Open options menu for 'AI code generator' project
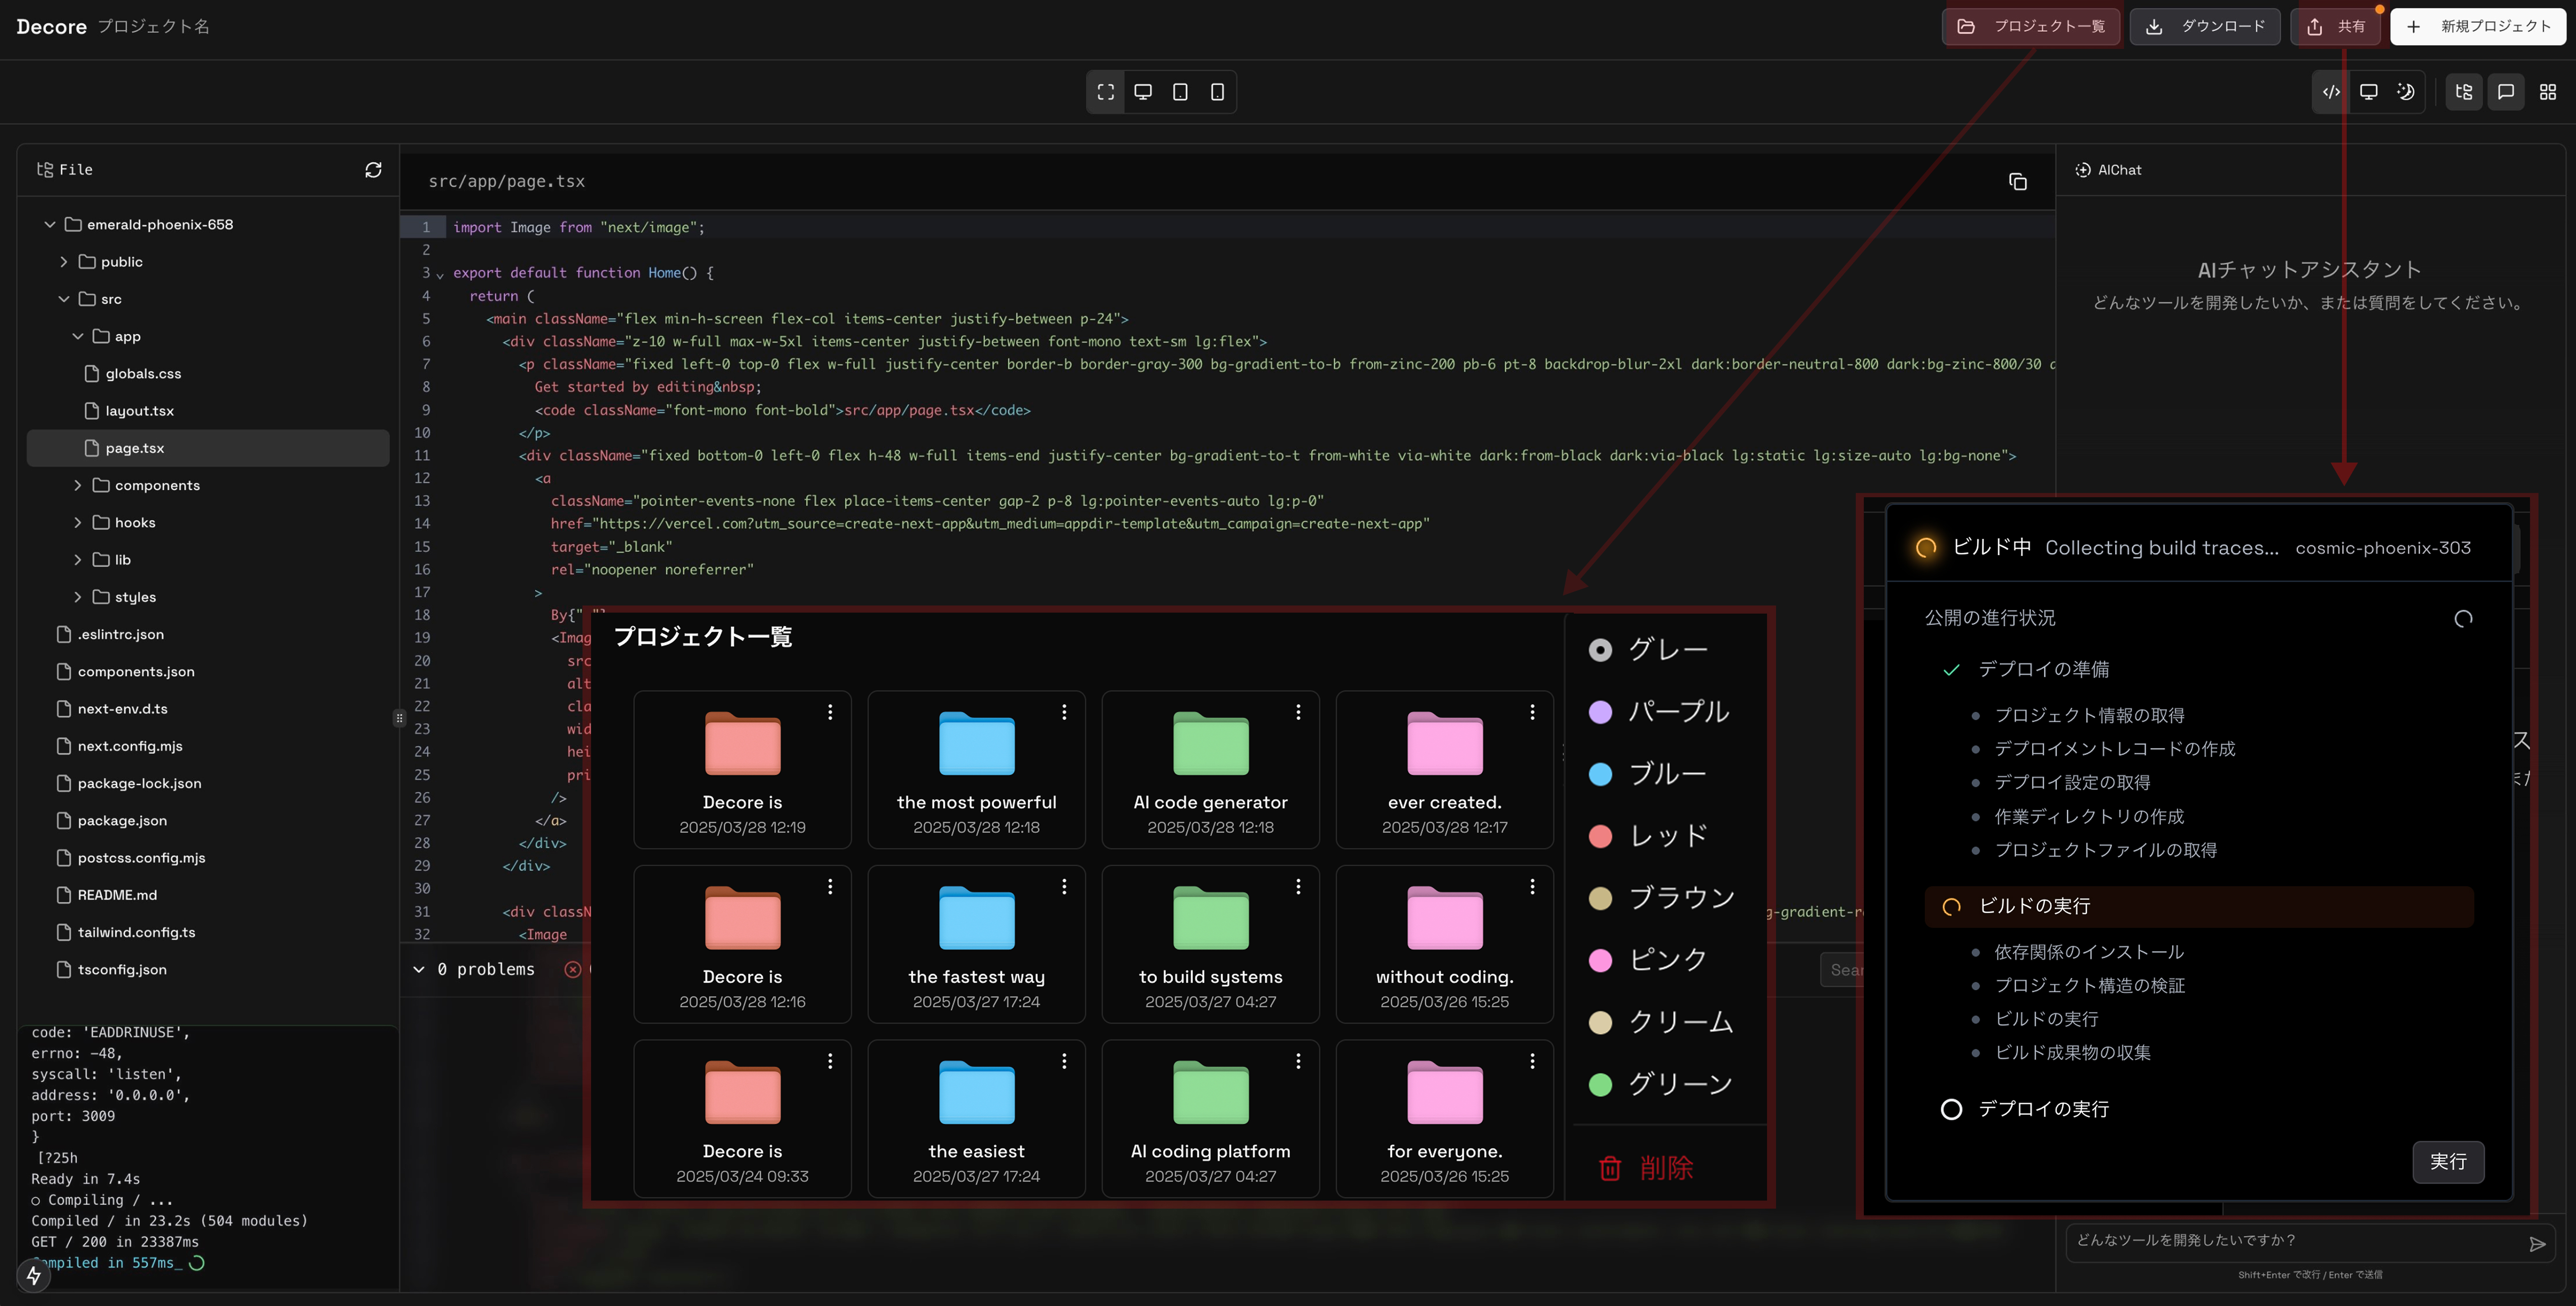2576x1306 pixels. click(1298, 712)
